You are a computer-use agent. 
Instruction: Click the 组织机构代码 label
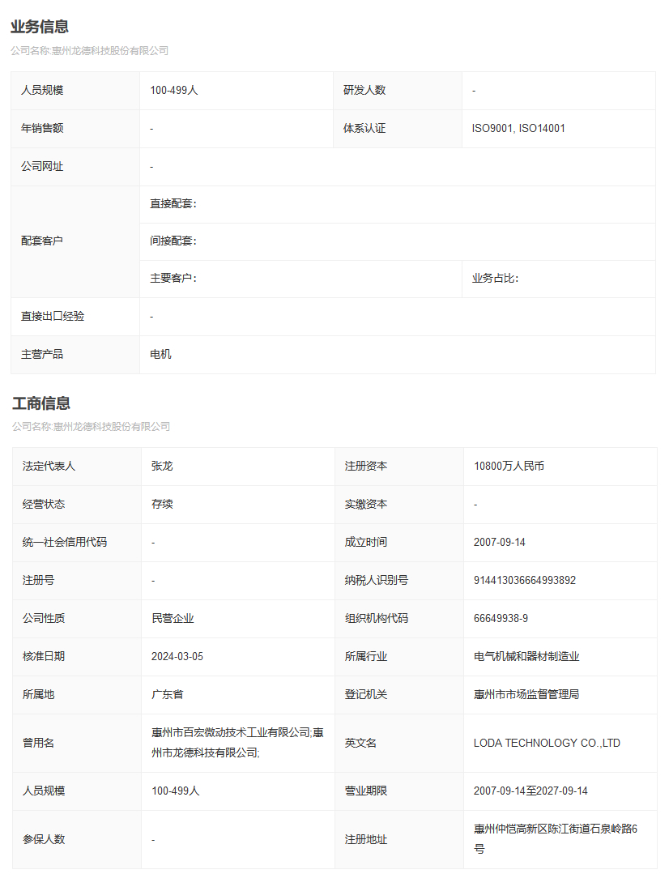377,619
